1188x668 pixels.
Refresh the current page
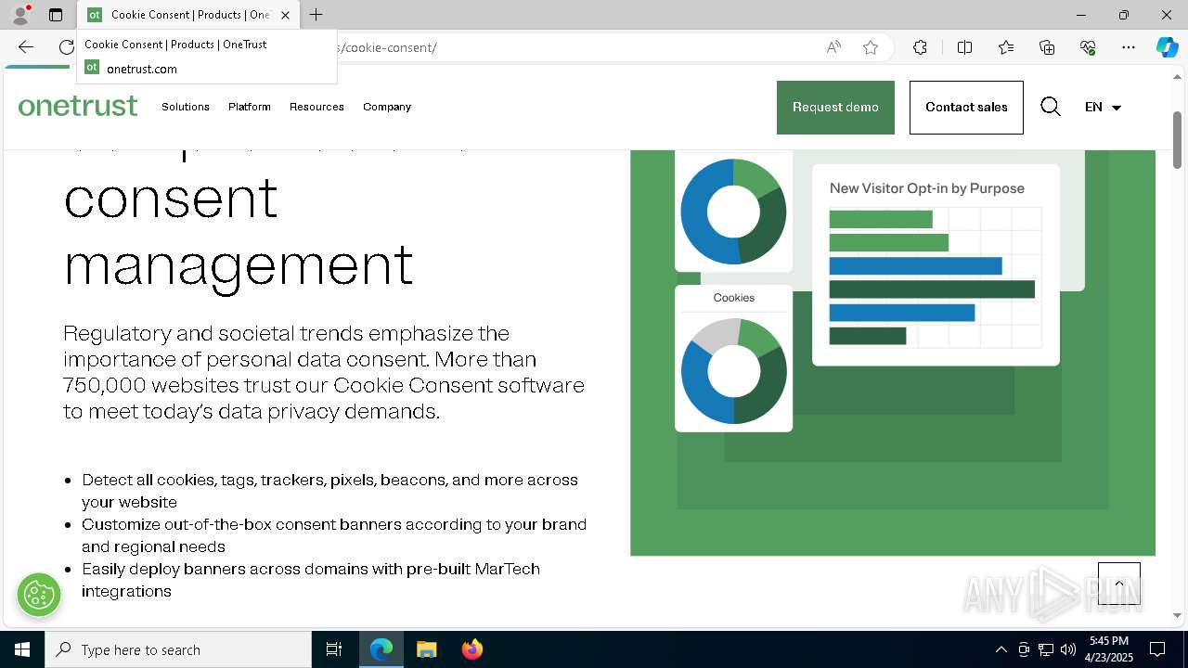coord(66,47)
